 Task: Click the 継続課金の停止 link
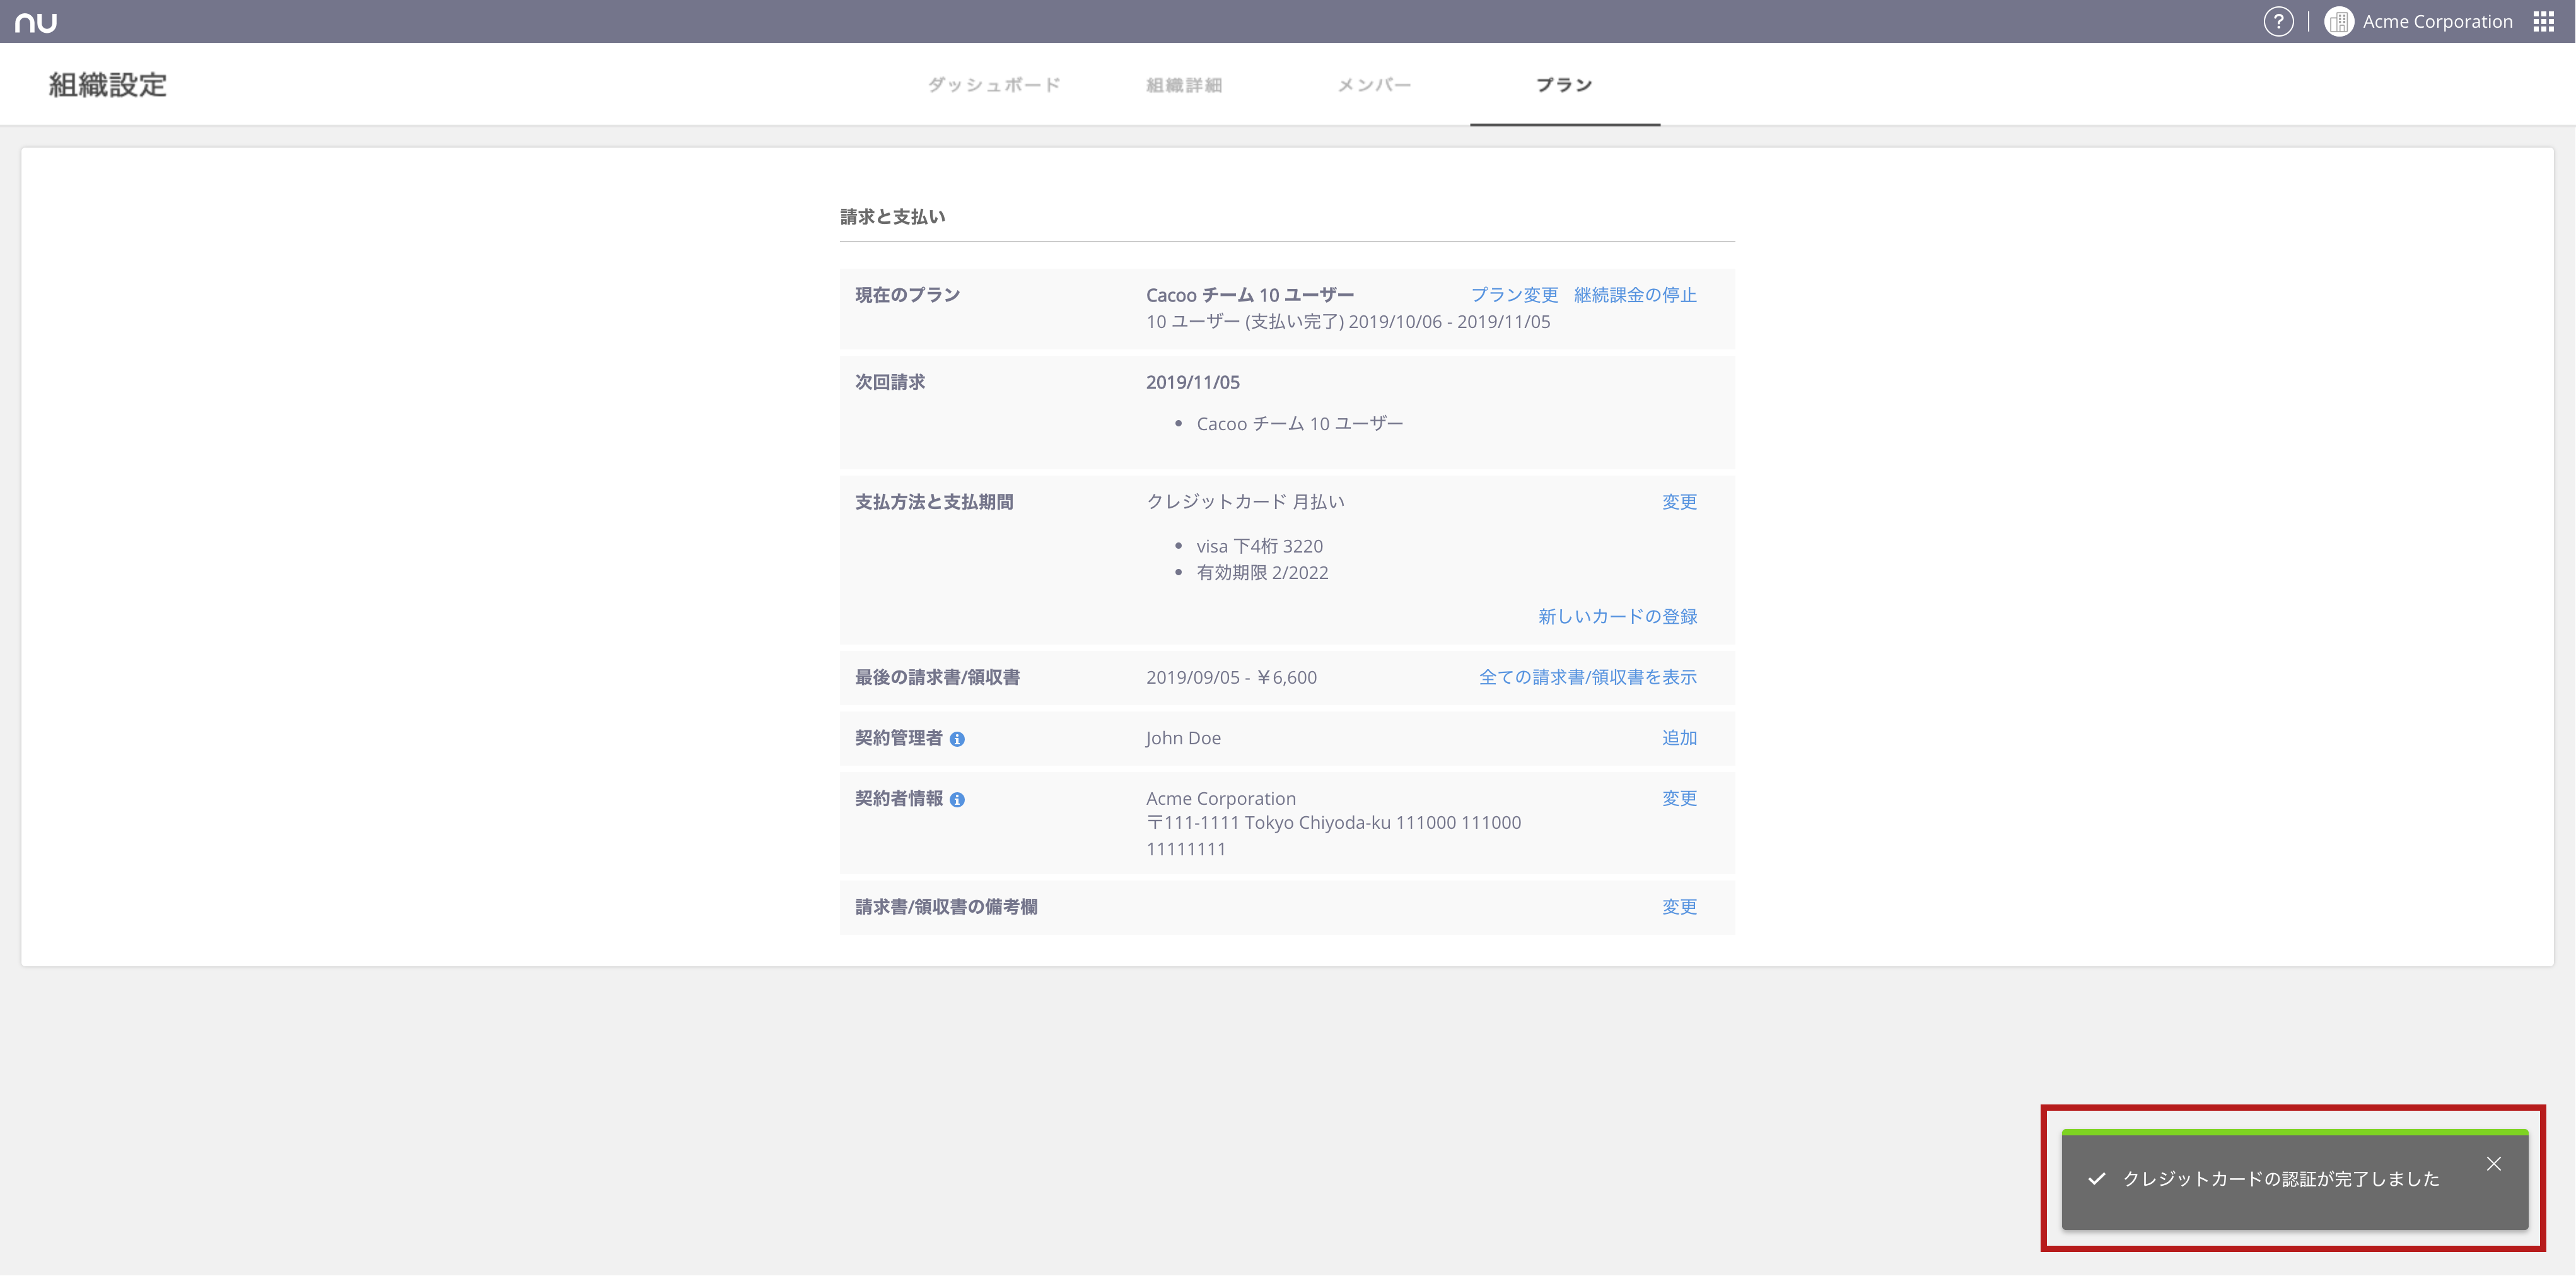pyautogui.click(x=1635, y=295)
